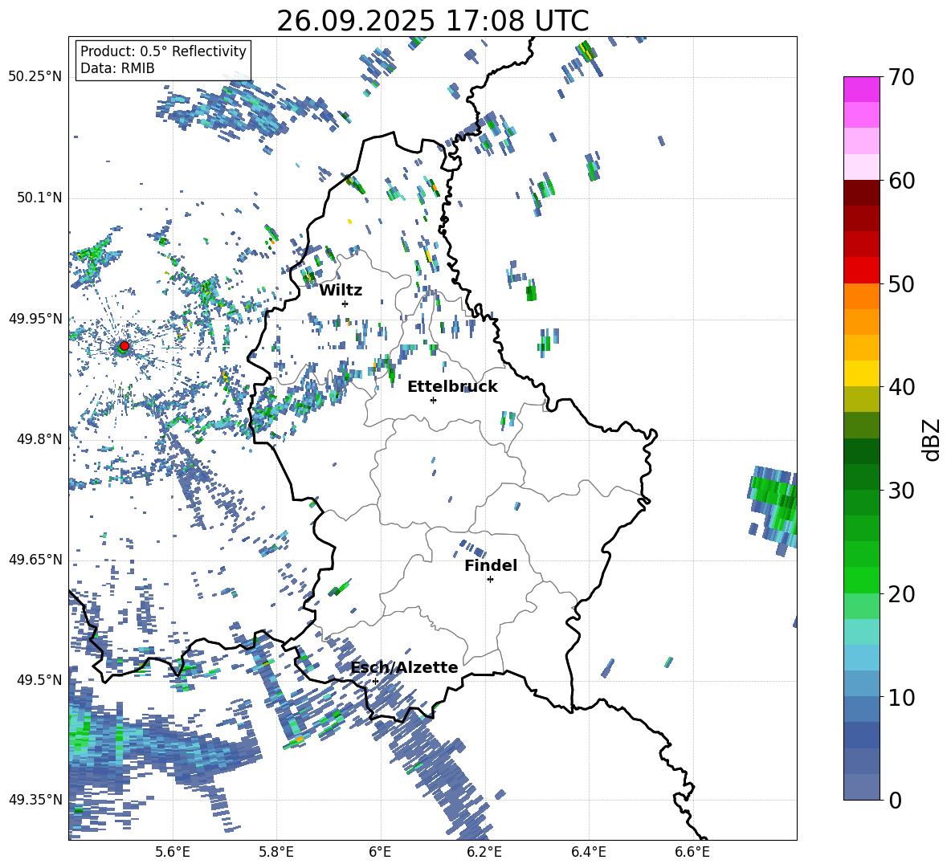Click the timestamp title 26.09.2025 17:08 UTC
Viewport: 951px width, 868px height.
tap(432, 21)
